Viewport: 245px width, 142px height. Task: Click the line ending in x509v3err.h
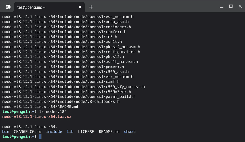point(67,92)
